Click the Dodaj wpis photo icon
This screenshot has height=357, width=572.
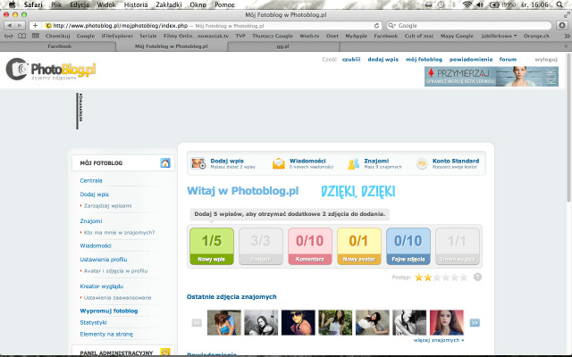coord(198,163)
